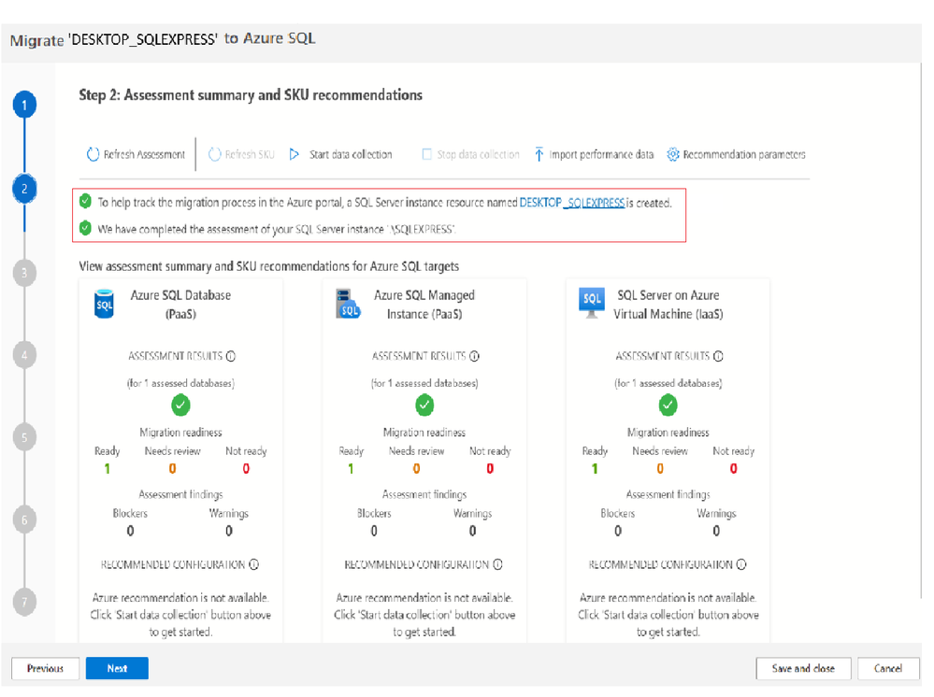
Task: Show Recommended Configuration info for Virtual Machine
Action: (x=741, y=565)
